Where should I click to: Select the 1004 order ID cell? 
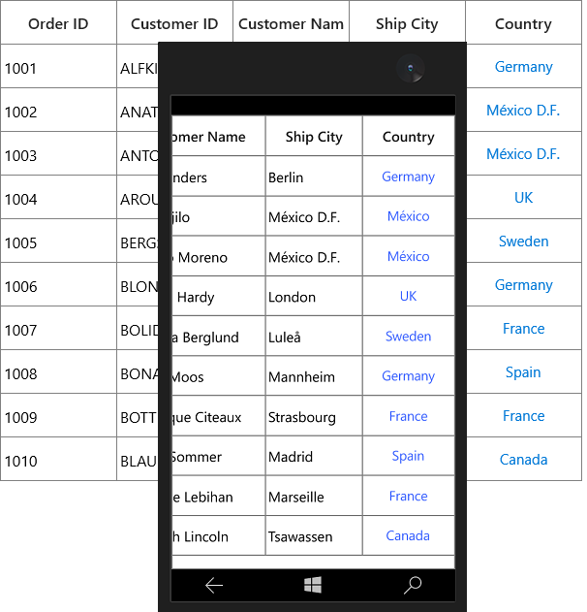[x=58, y=197]
